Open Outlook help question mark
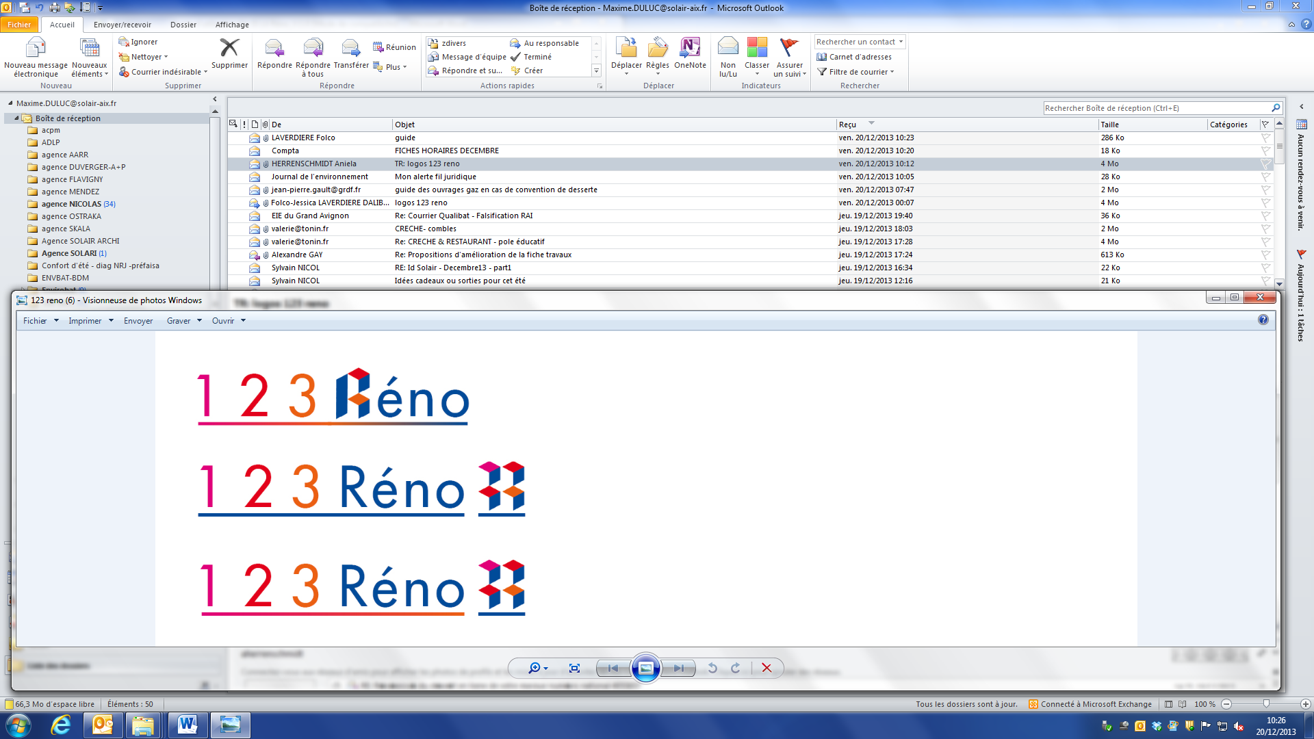 point(1306,25)
